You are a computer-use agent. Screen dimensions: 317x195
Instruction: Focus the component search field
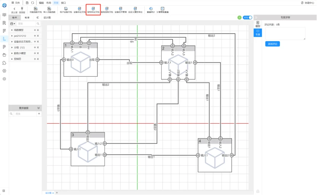pos(26,24)
